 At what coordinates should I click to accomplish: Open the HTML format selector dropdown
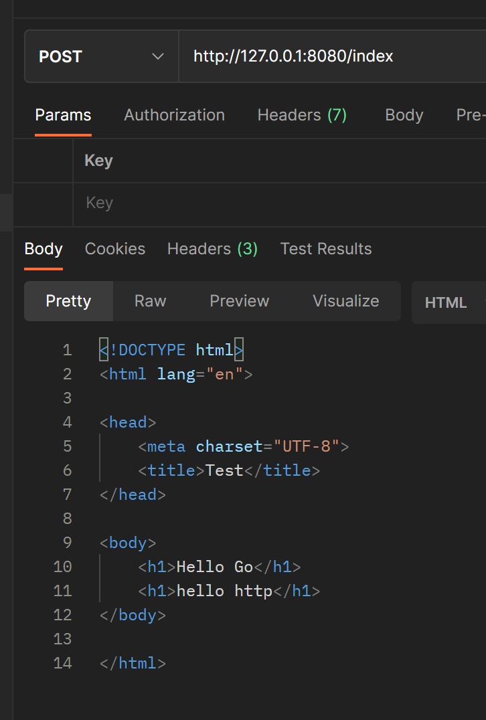click(446, 302)
